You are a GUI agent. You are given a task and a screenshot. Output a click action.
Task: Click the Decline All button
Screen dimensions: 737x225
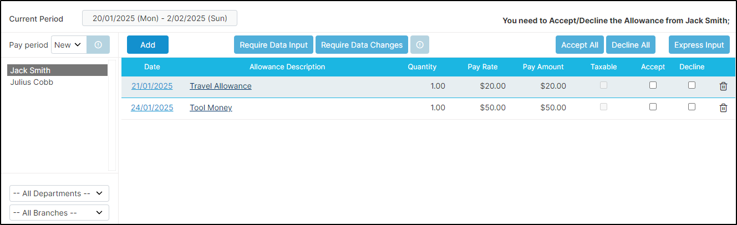click(x=632, y=45)
